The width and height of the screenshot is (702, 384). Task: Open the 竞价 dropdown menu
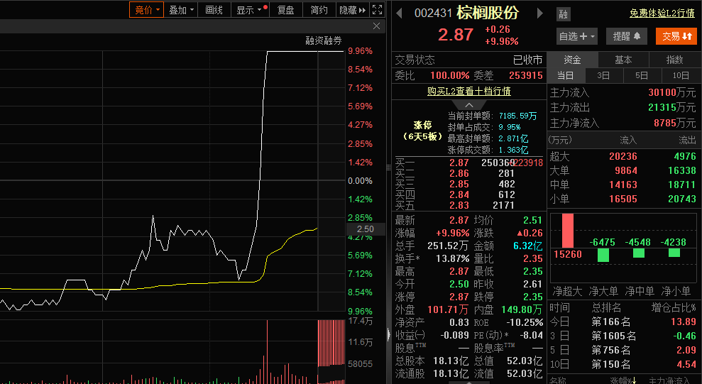147,10
